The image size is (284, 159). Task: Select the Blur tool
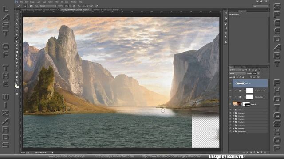[17, 56]
